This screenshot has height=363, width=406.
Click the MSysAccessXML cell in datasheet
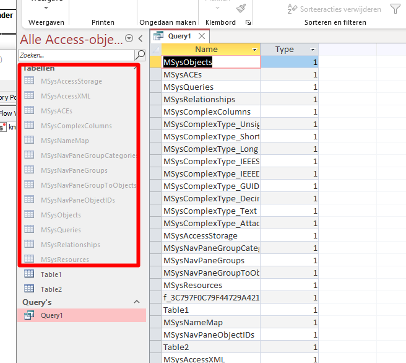click(x=210, y=359)
